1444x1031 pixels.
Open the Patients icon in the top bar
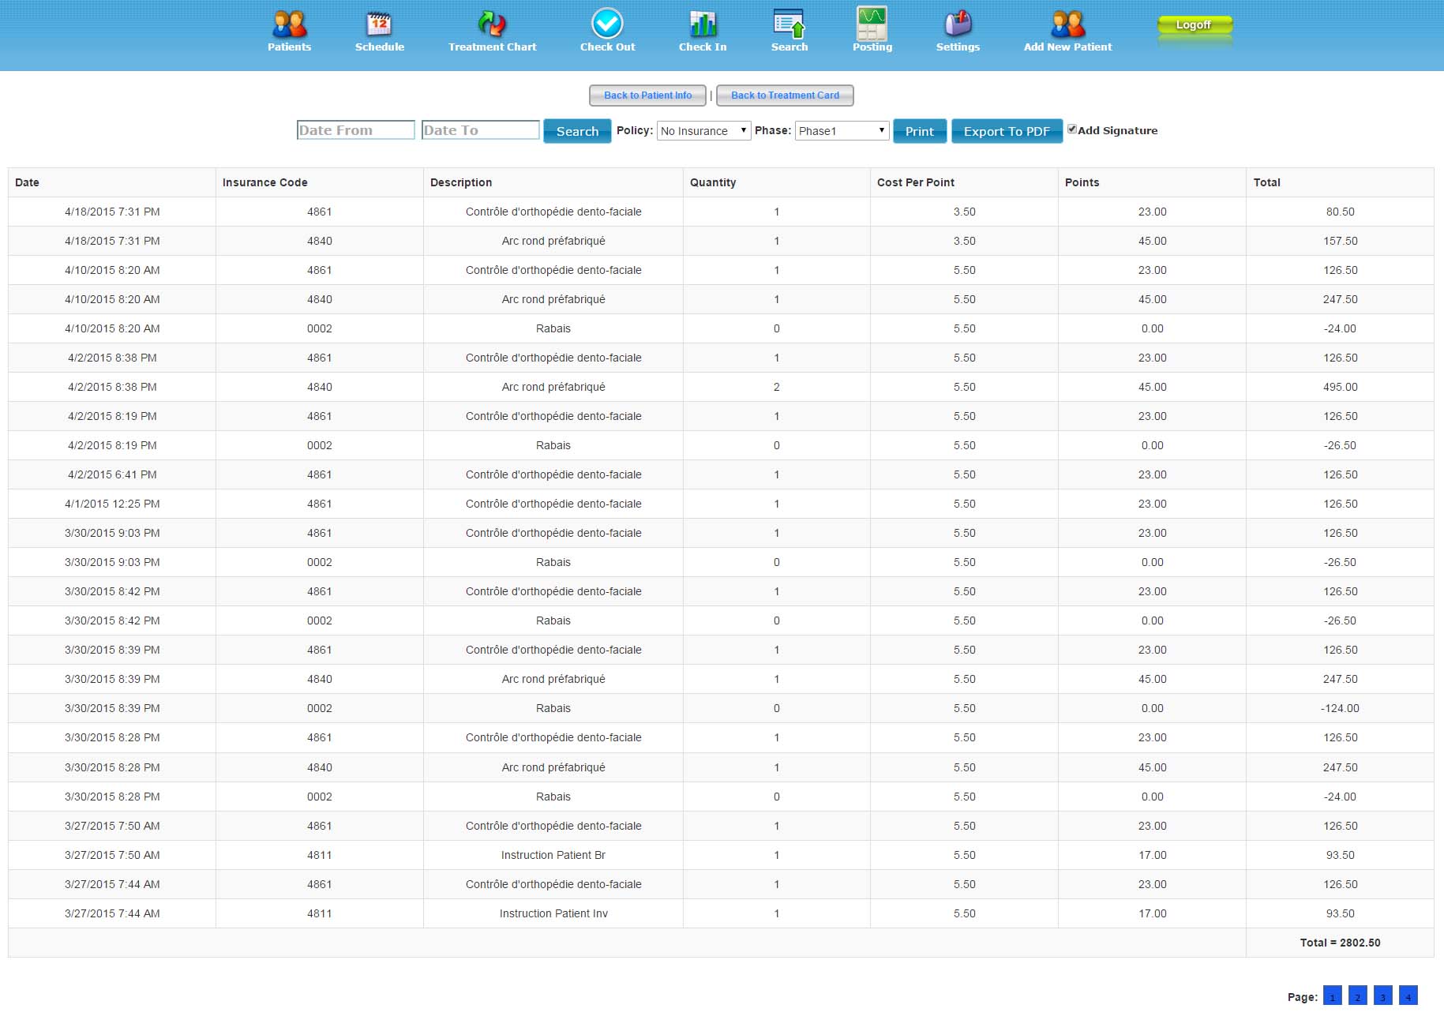[x=289, y=25]
